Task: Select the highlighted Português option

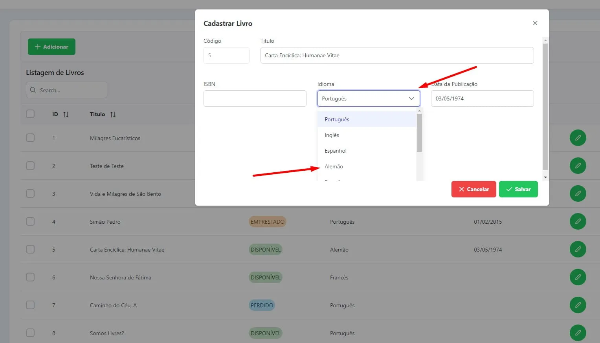Action: click(337, 120)
